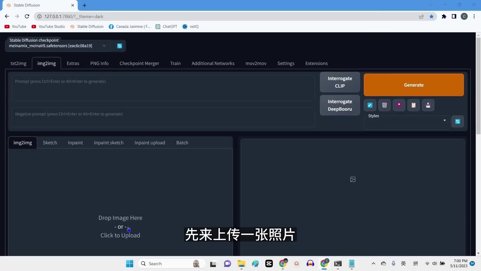Show hidden system tray icons chevron
The height and width of the screenshot is (271, 481).
(x=373, y=263)
